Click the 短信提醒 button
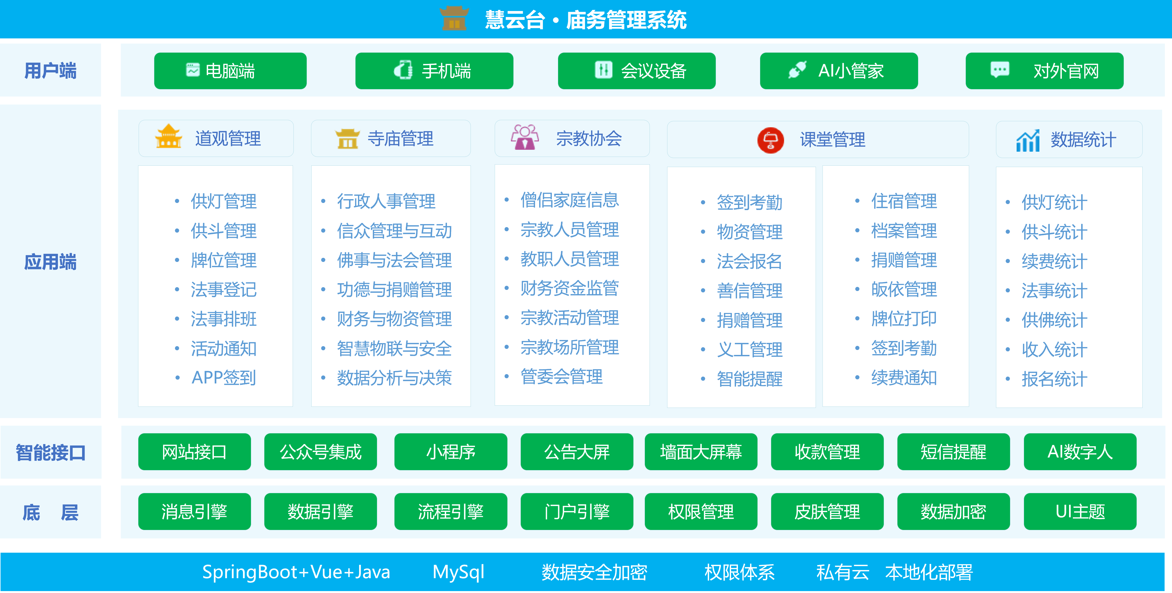 pos(953,451)
